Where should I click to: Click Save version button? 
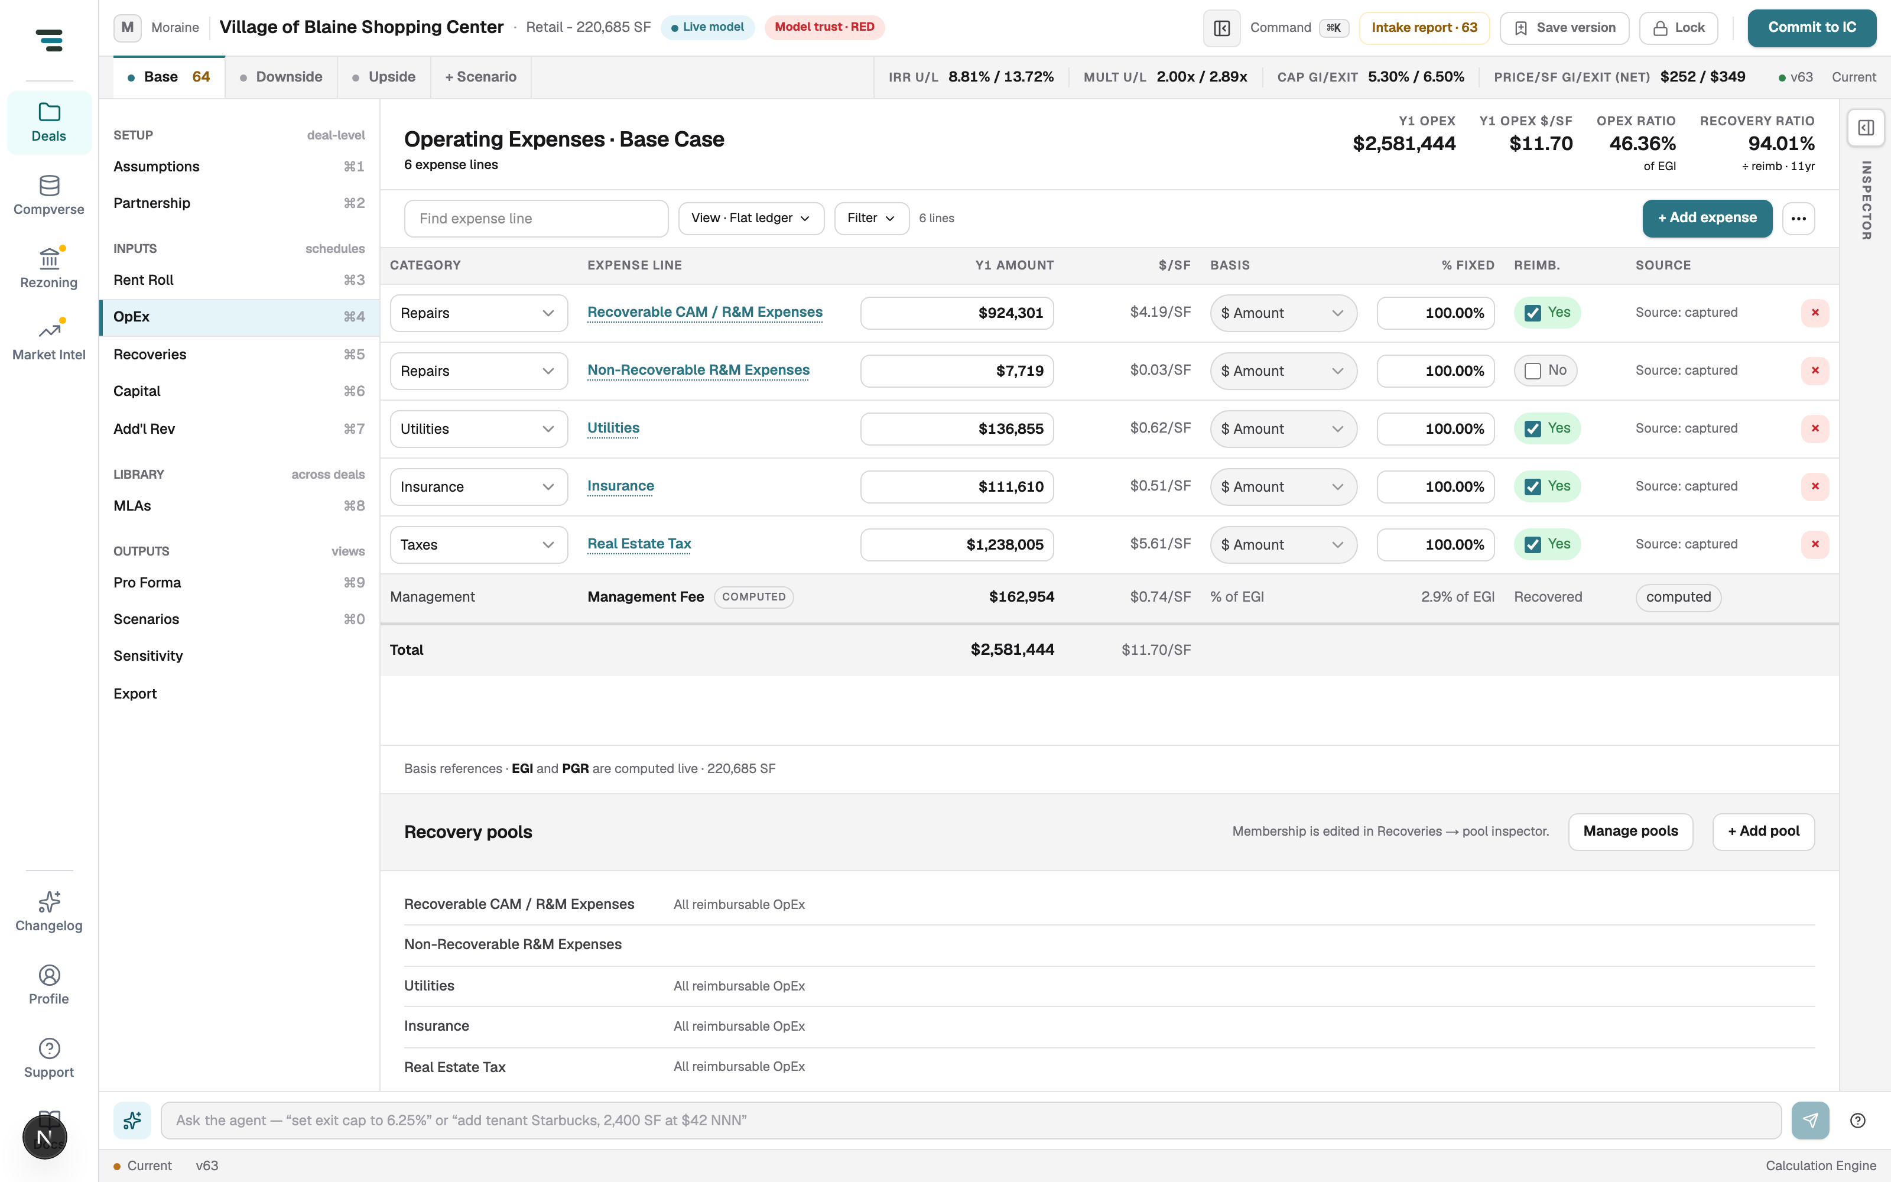click(x=1564, y=28)
